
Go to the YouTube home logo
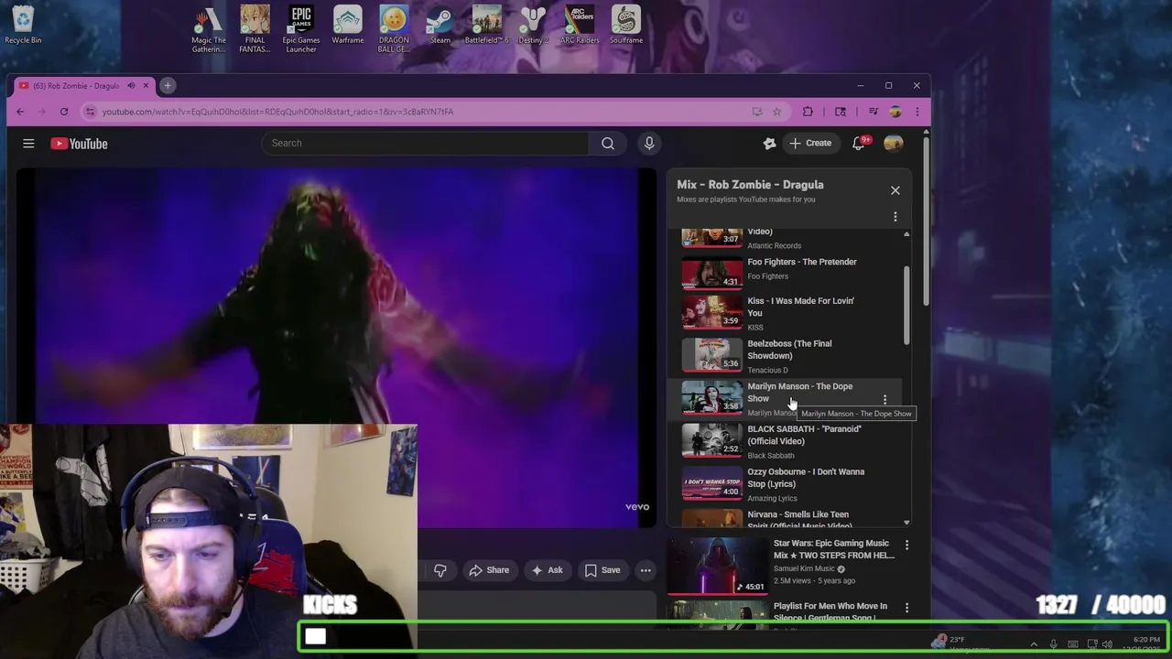tap(79, 144)
